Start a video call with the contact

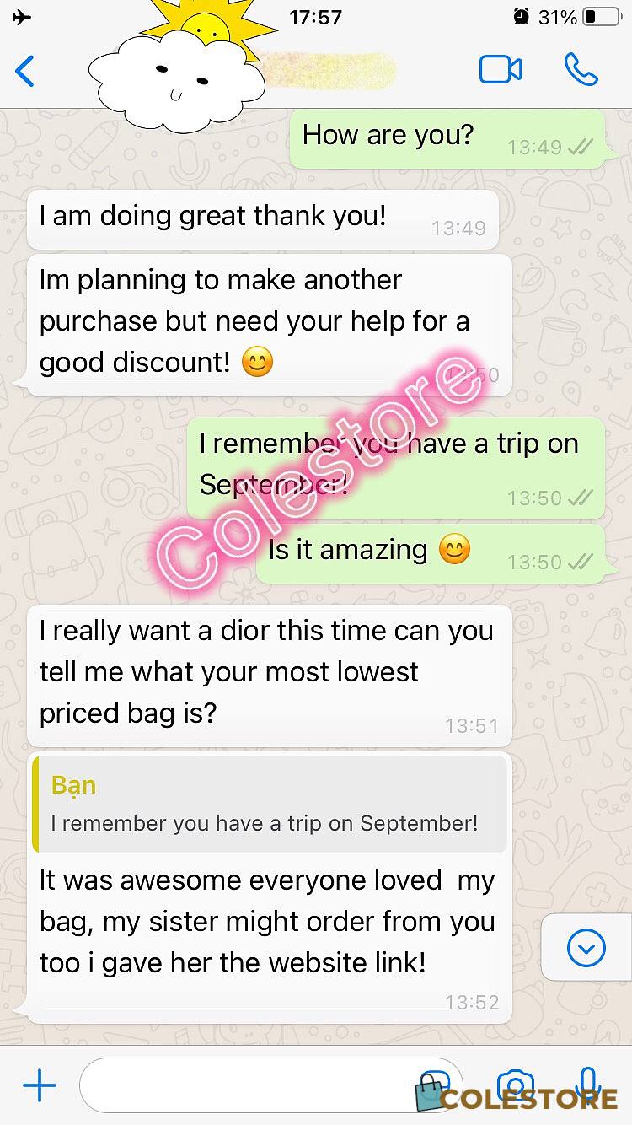pyautogui.click(x=501, y=70)
